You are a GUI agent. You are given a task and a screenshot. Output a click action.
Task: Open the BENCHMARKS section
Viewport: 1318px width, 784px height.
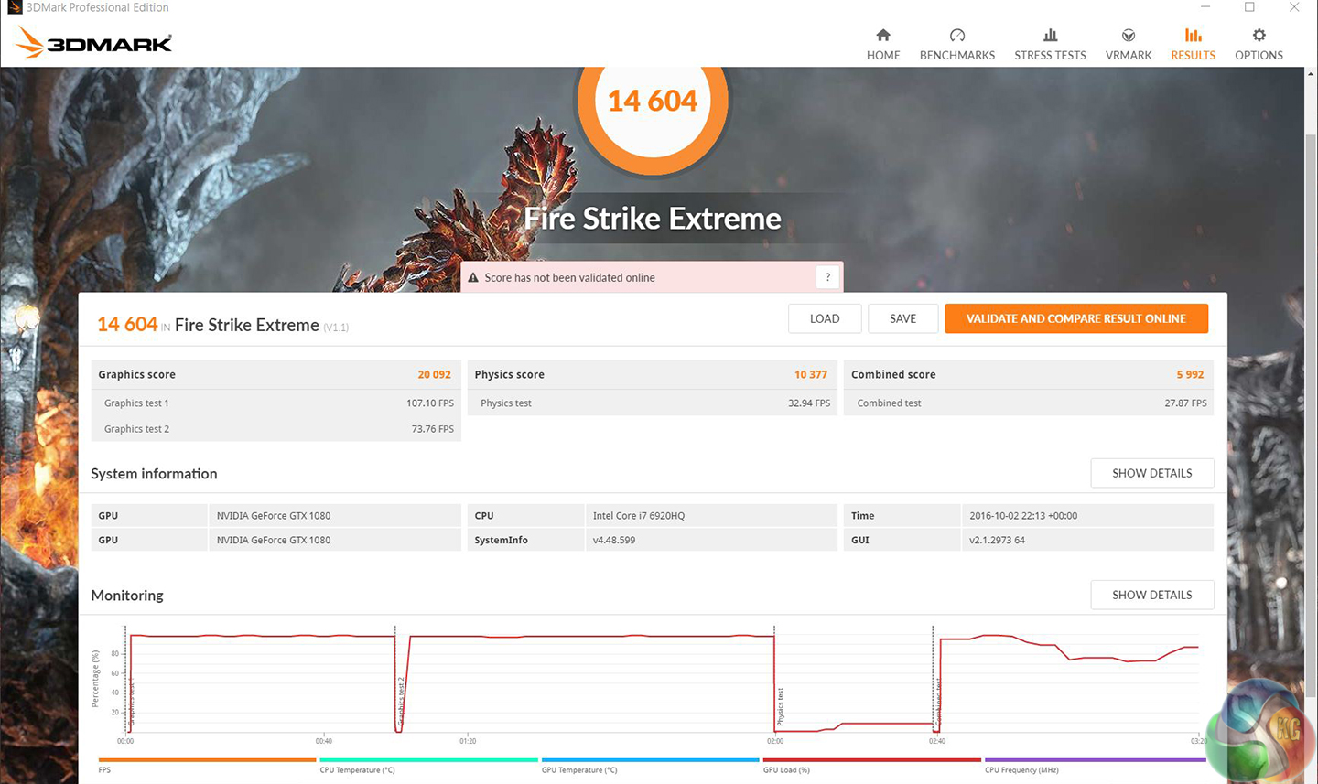(957, 44)
